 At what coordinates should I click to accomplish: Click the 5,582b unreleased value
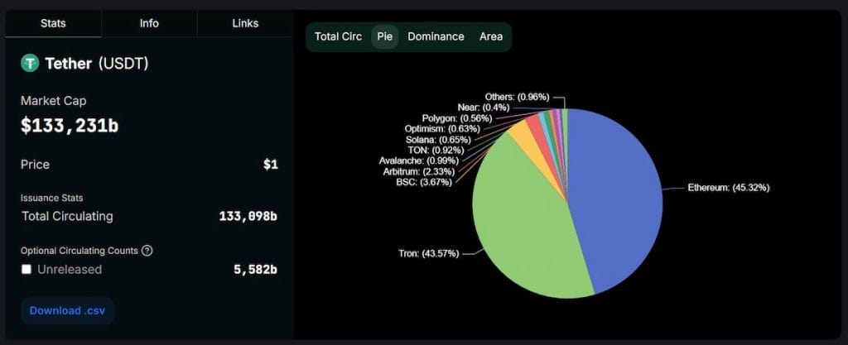tap(255, 269)
